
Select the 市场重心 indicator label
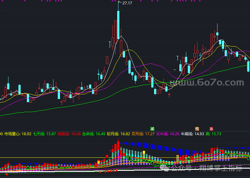[12, 134]
